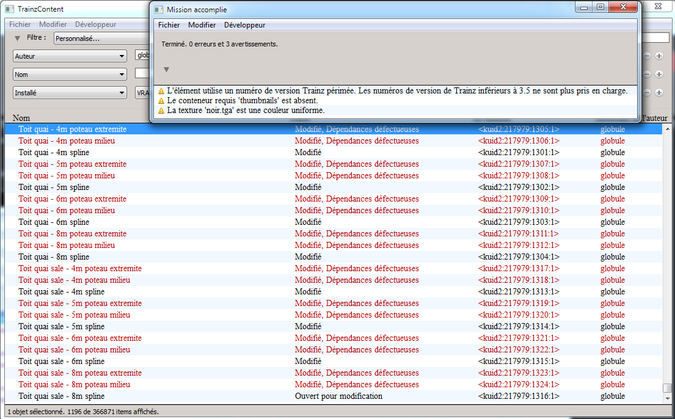This screenshot has width=675, height=419.
Task: Select row 'Toit quai sale - 5m poteau extremite'
Action: click(334, 304)
